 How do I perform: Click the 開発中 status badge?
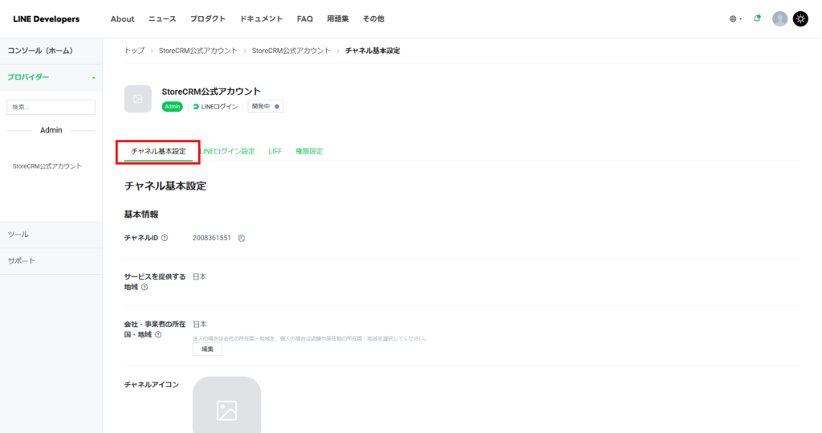coord(265,106)
